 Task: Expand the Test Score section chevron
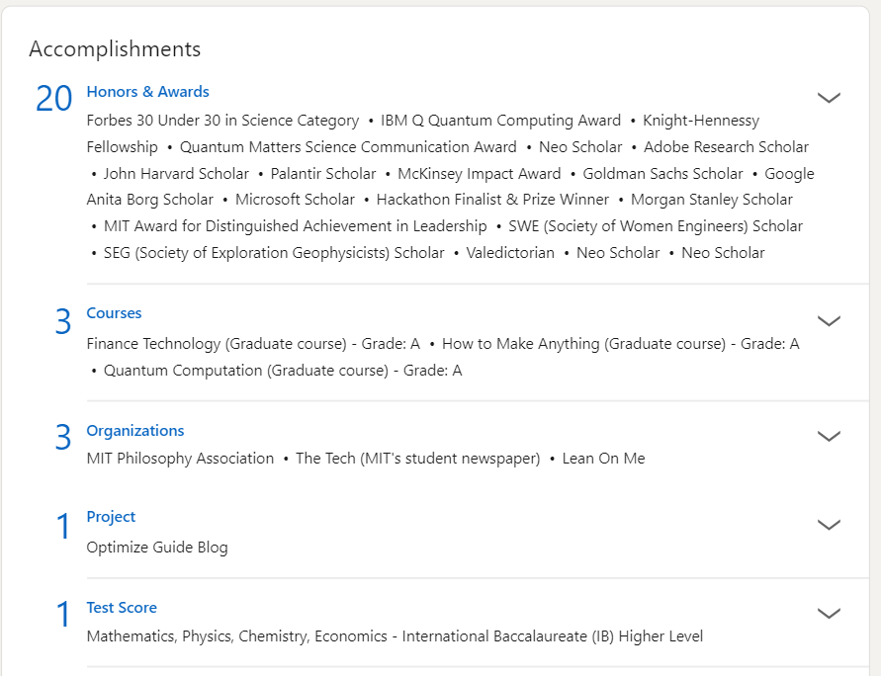point(829,613)
